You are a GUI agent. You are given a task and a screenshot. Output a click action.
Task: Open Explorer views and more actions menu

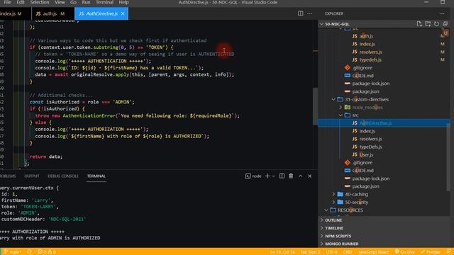(x=442, y=13)
